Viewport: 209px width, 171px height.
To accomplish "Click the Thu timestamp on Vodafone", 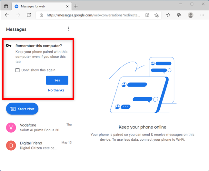I will pyautogui.click(x=69, y=125).
